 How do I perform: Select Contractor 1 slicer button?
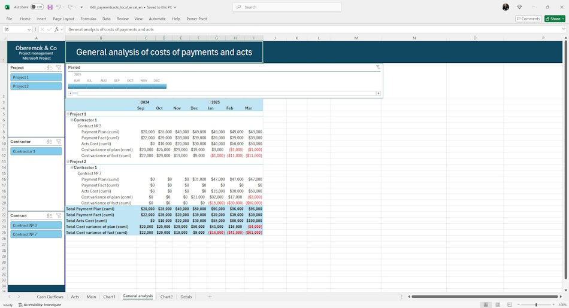36,151
